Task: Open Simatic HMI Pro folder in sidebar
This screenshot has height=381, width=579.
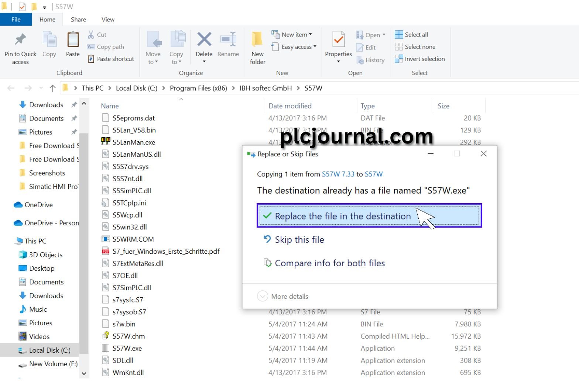Action: point(48,187)
